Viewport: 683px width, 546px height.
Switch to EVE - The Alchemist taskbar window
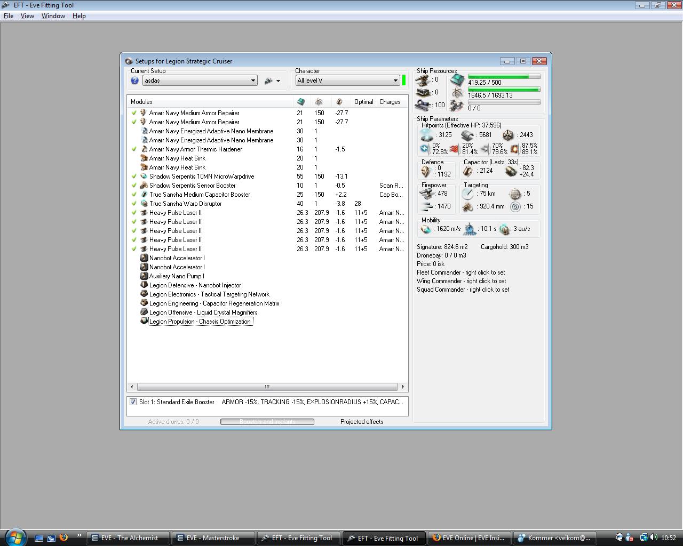[x=129, y=538]
